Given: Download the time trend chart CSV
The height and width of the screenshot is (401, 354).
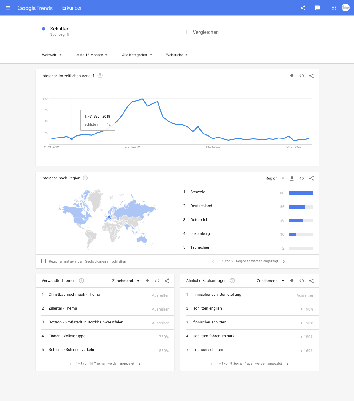Looking at the screenshot, I should point(292,76).
